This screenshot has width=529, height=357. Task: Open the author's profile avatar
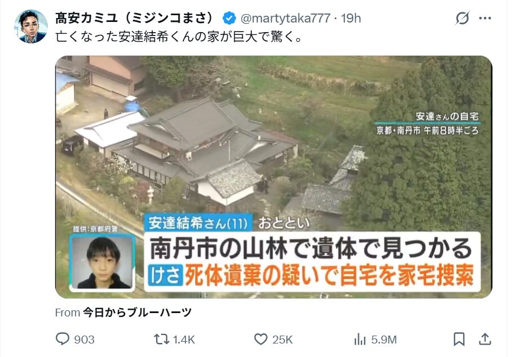30,26
